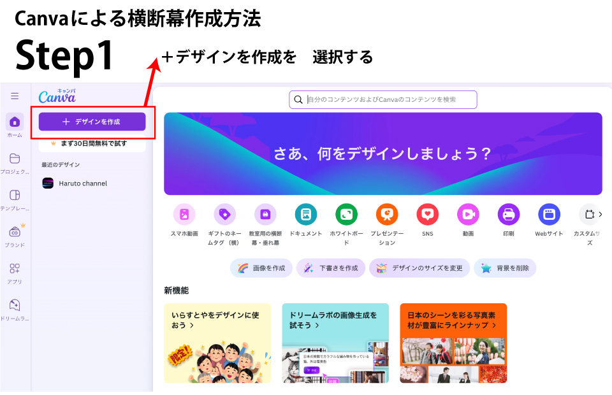
Task: Select 印刷 (Print) icon
Action: (x=509, y=215)
